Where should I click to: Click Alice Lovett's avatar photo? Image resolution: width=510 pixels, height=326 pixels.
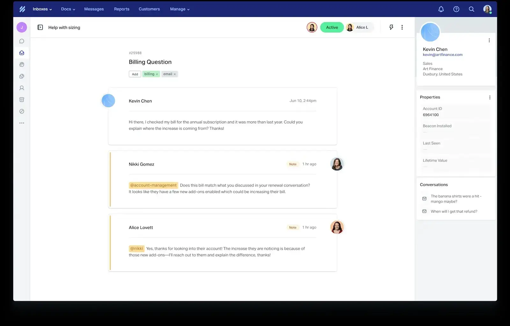(x=337, y=227)
